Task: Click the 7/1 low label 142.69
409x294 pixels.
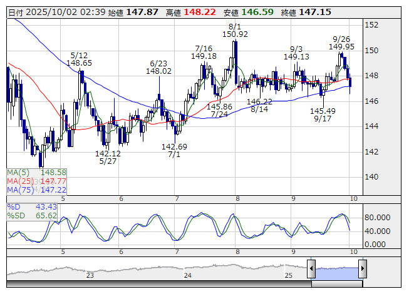Action: pos(174,146)
